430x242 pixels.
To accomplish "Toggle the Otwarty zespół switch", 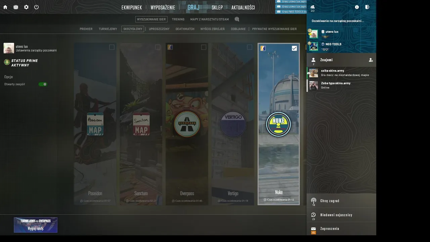I will 43,84.
